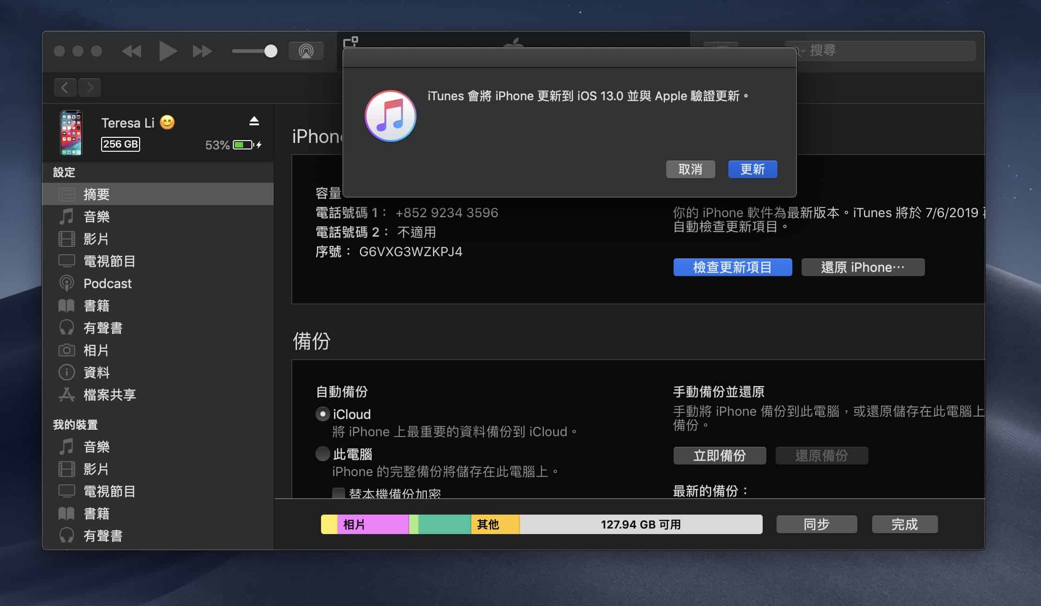Open 書籍 under 我的裝置
1041x606 pixels.
pos(158,513)
